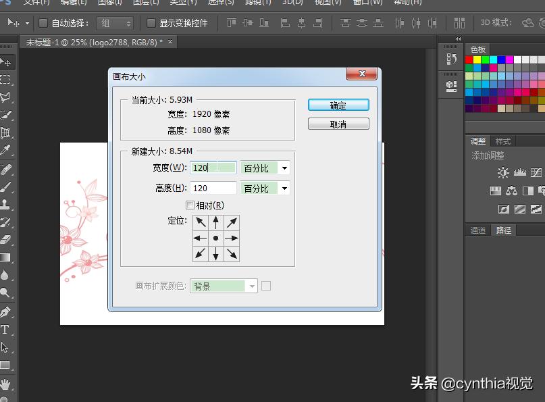This screenshot has height=402, width=545.
Task: Open the Brightness/Contrast adjustment in 添加调整
Action: 503,172
